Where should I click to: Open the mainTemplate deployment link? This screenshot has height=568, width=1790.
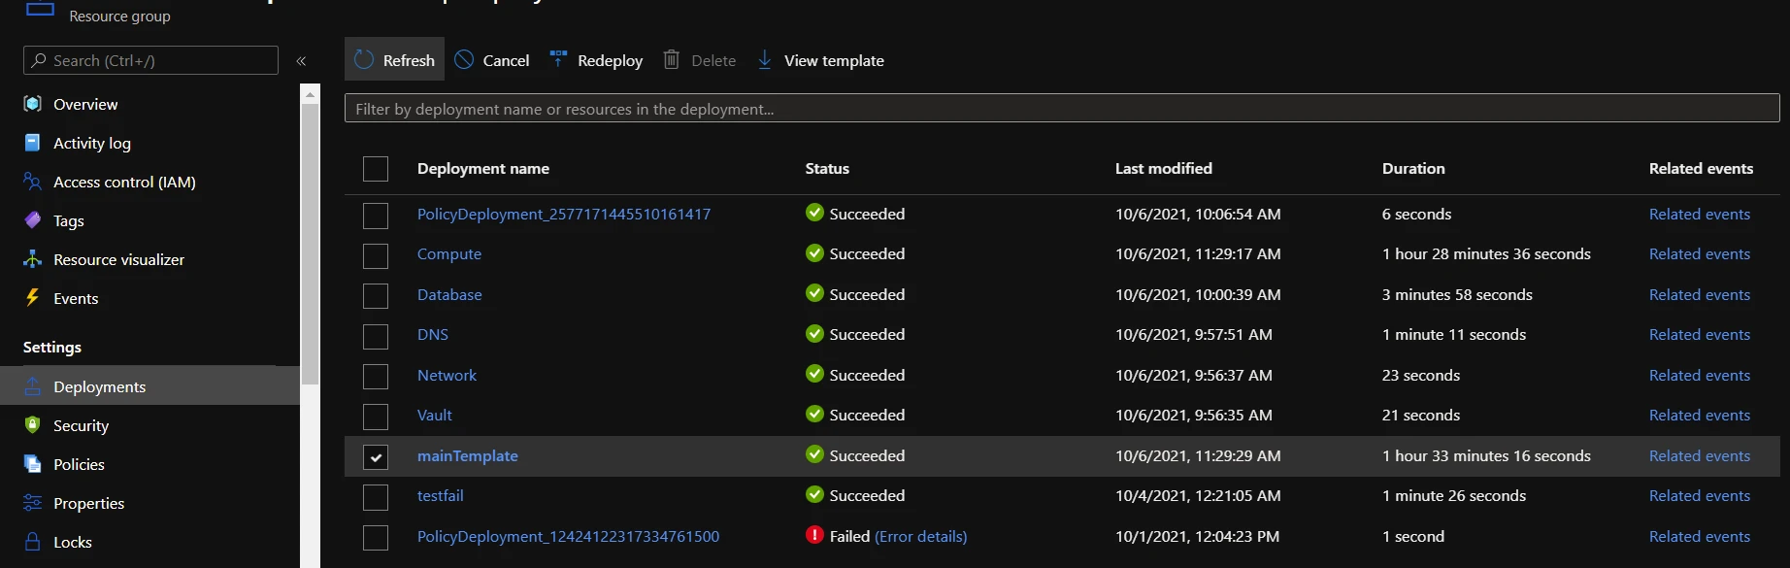[468, 455]
